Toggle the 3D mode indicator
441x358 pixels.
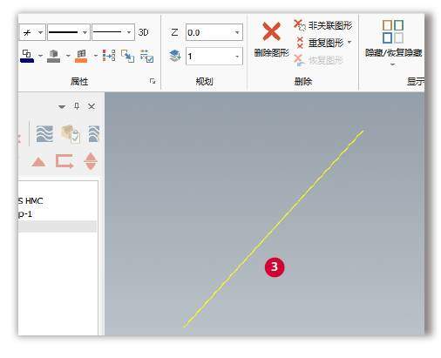pos(143,32)
